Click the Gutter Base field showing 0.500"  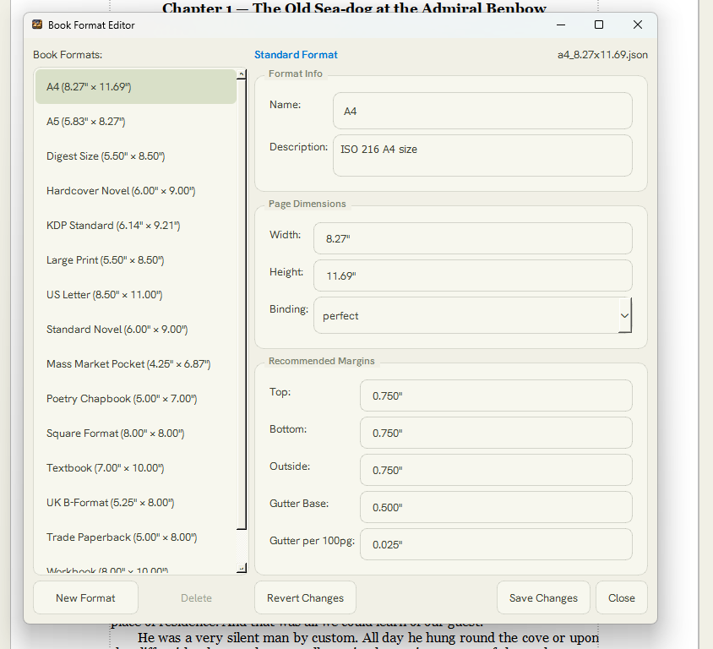(496, 507)
